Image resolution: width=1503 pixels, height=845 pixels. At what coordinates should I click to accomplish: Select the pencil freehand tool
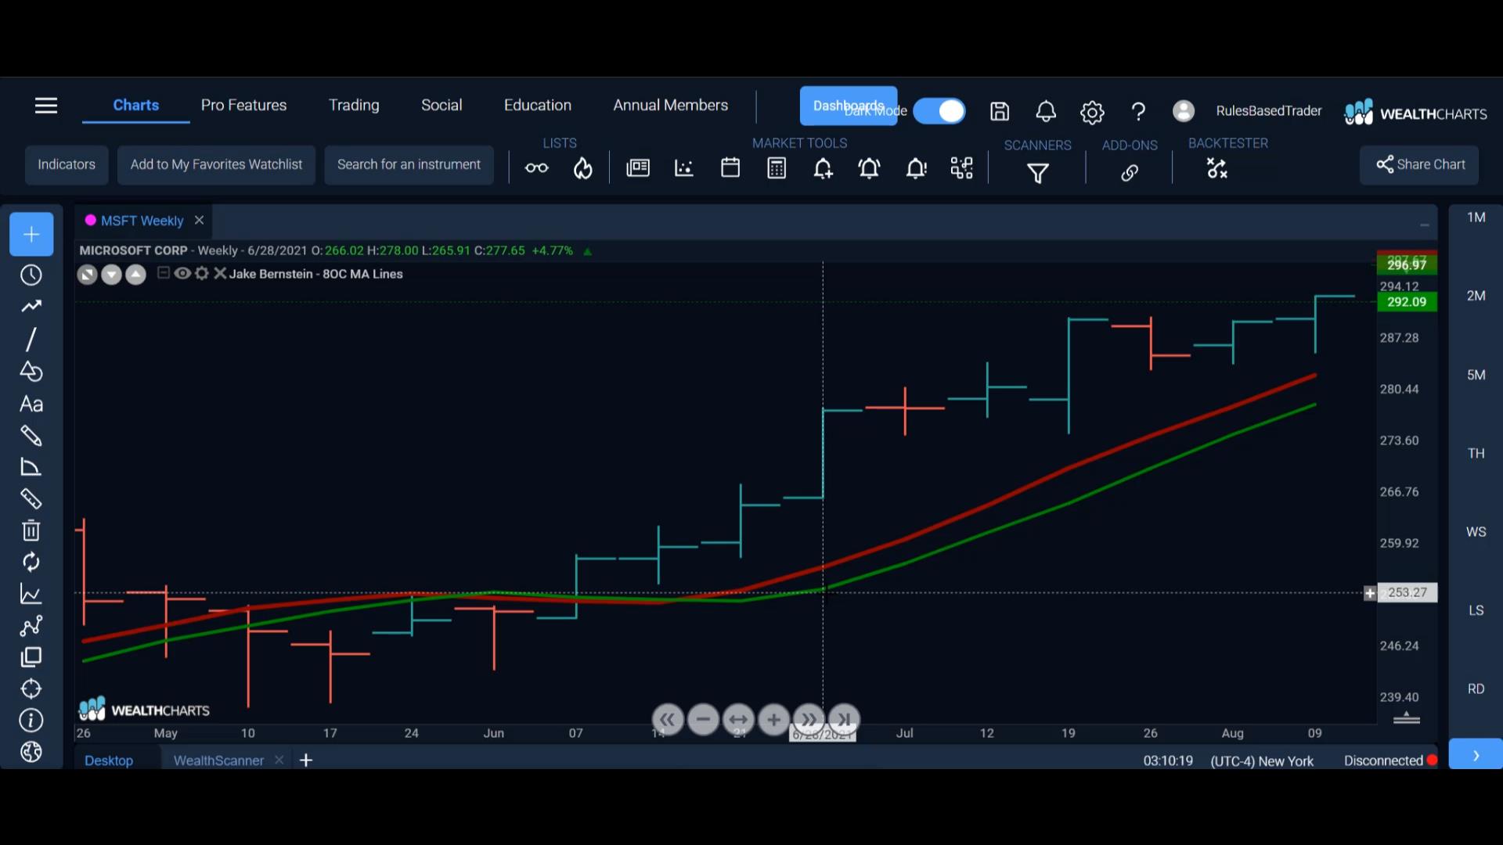[31, 436]
